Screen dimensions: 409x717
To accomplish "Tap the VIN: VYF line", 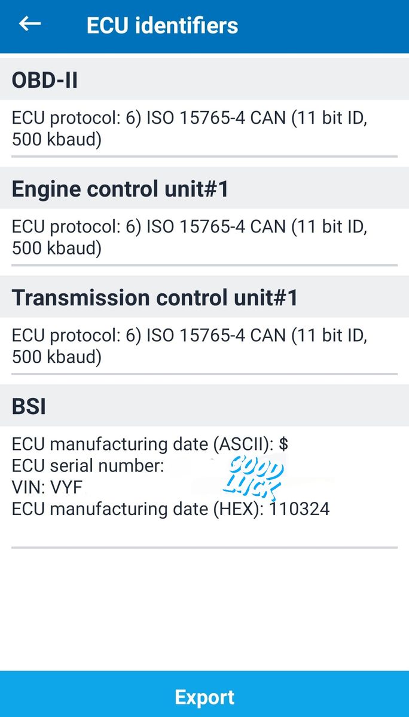I will click(x=47, y=488).
